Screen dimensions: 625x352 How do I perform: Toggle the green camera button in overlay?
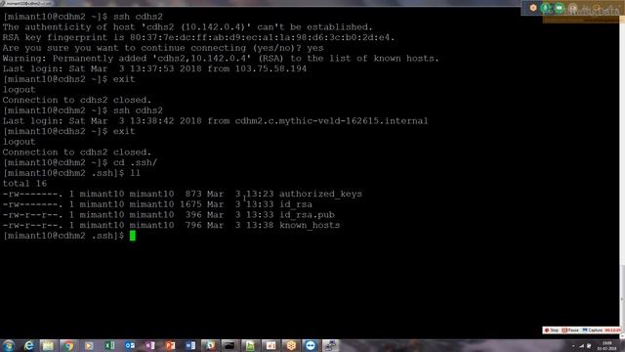(x=560, y=8)
